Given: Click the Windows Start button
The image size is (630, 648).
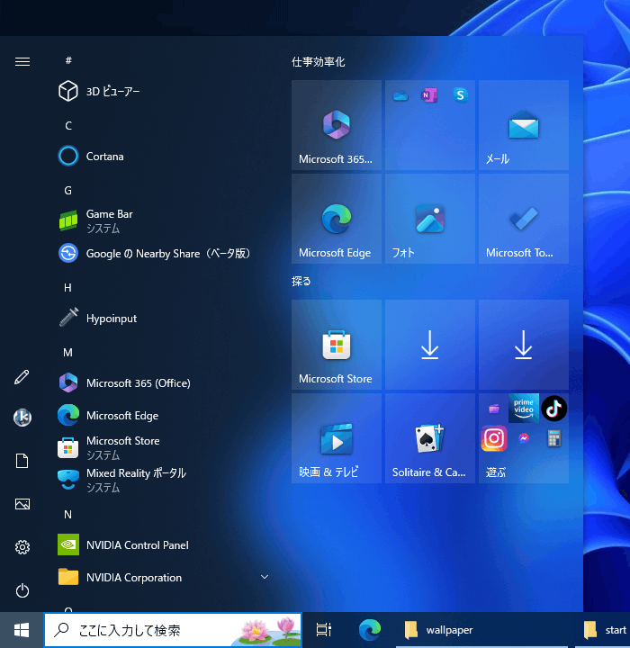Looking at the screenshot, I should (x=22, y=630).
